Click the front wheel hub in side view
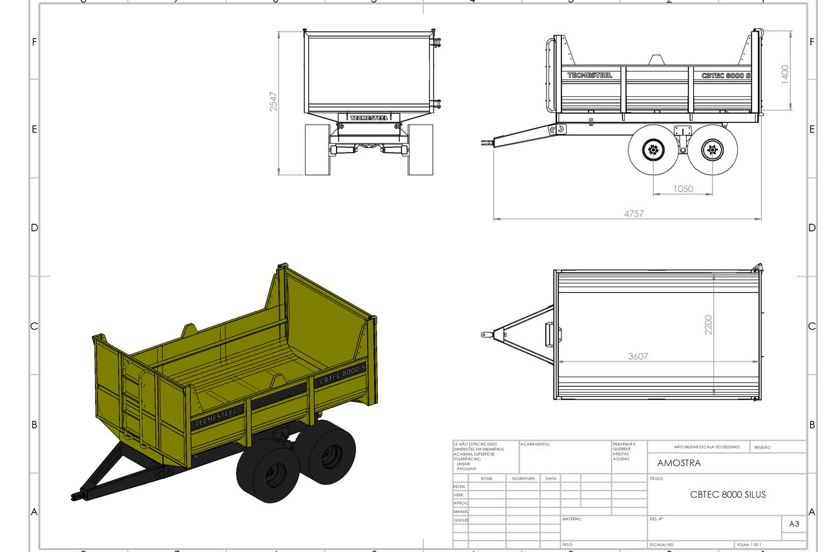 click(x=652, y=151)
